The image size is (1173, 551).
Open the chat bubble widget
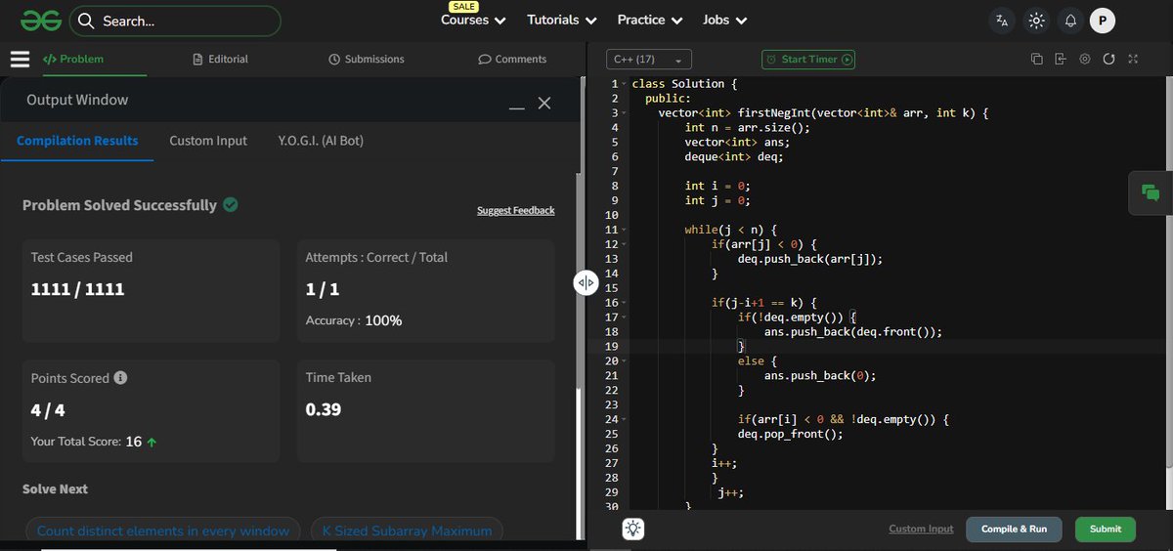click(1151, 192)
